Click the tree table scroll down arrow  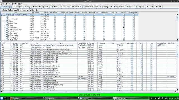(177, 39)
